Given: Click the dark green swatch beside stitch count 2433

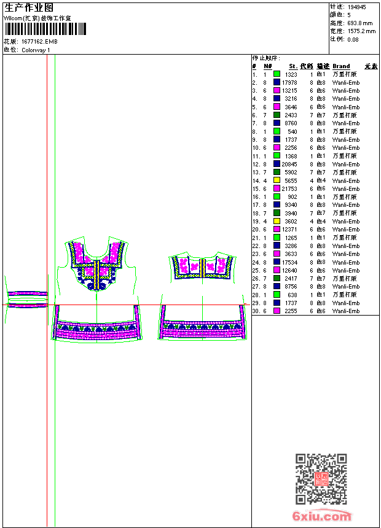Looking at the screenshot, I should (277, 115).
